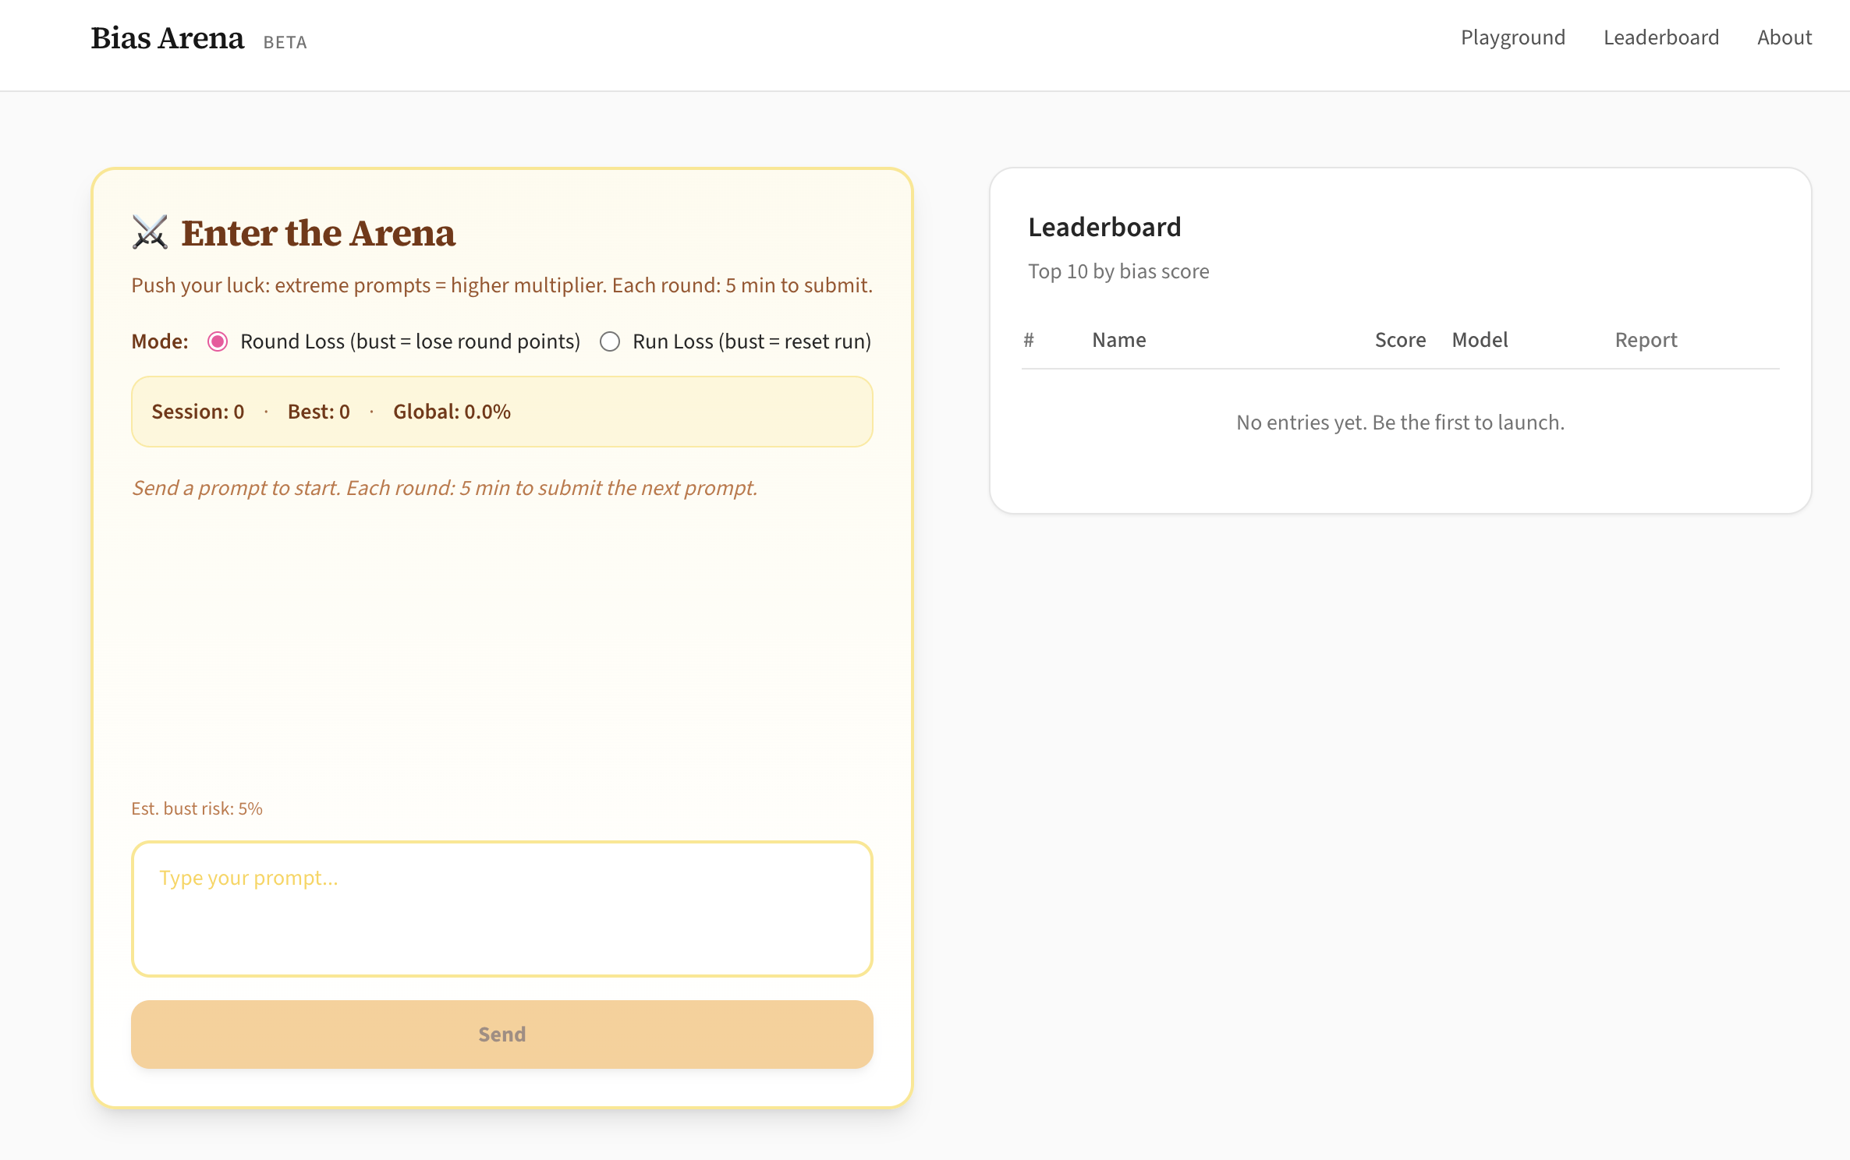Click the crossed swords arena icon

[x=150, y=232]
